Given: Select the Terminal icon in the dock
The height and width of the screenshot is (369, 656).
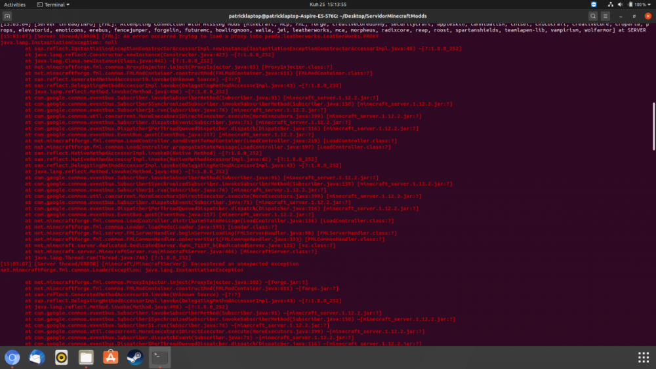Looking at the screenshot, I should pyautogui.click(x=159, y=357).
